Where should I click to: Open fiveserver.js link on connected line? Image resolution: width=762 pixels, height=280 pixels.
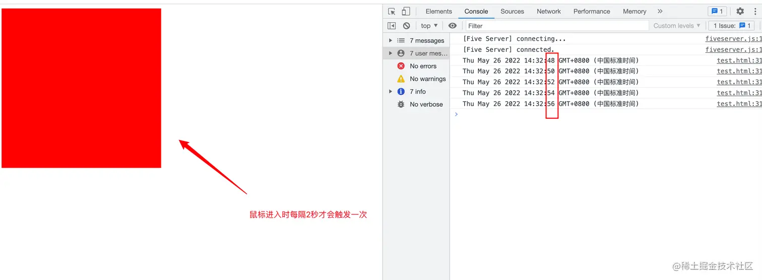click(x=733, y=49)
